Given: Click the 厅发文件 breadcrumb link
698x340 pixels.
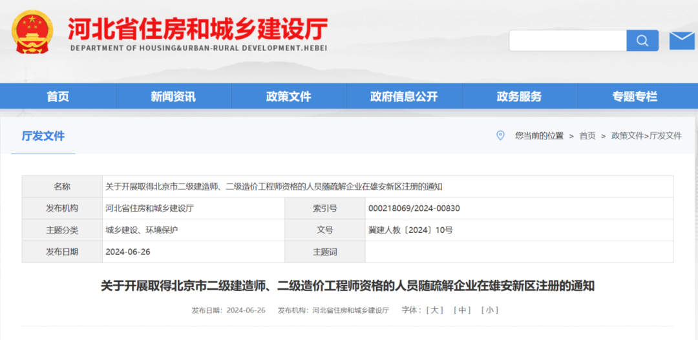Looking at the screenshot, I should 666,136.
